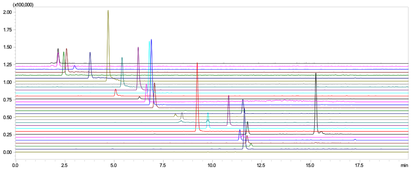The width and height of the screenshot is (413, 170).
Task: Click the 2.00 y-axis label
Action: 7,12
